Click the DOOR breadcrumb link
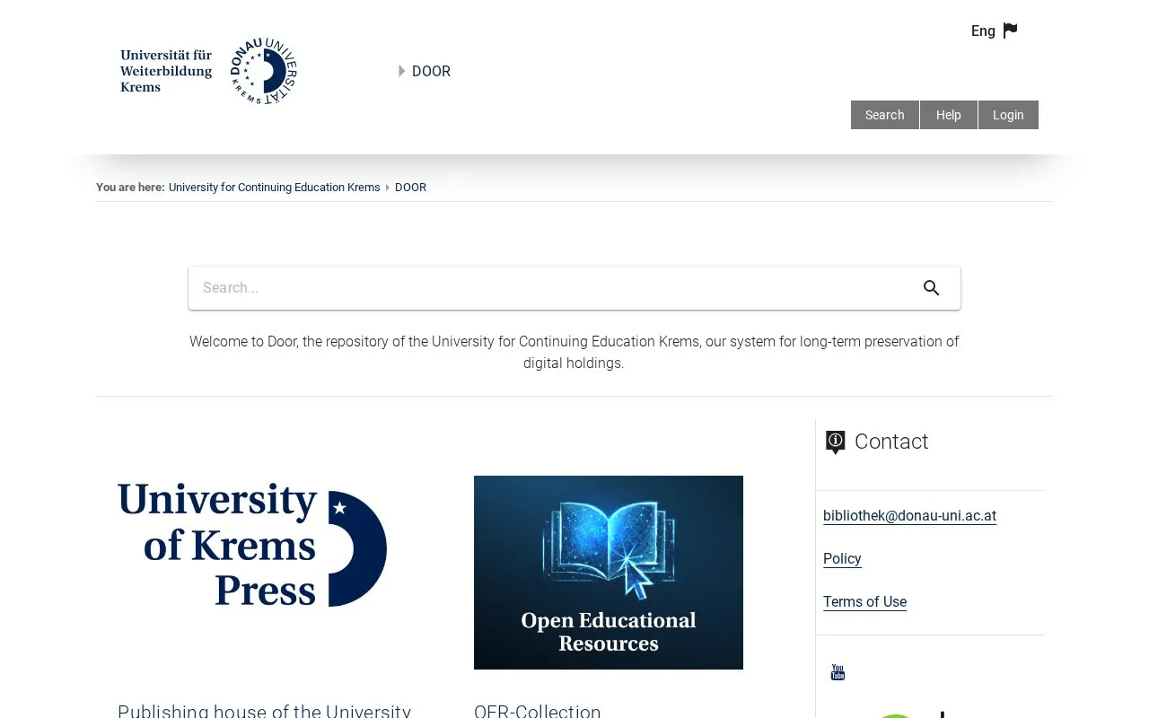The width and height of the screenshot is (1149, 718). coord(410,188)
